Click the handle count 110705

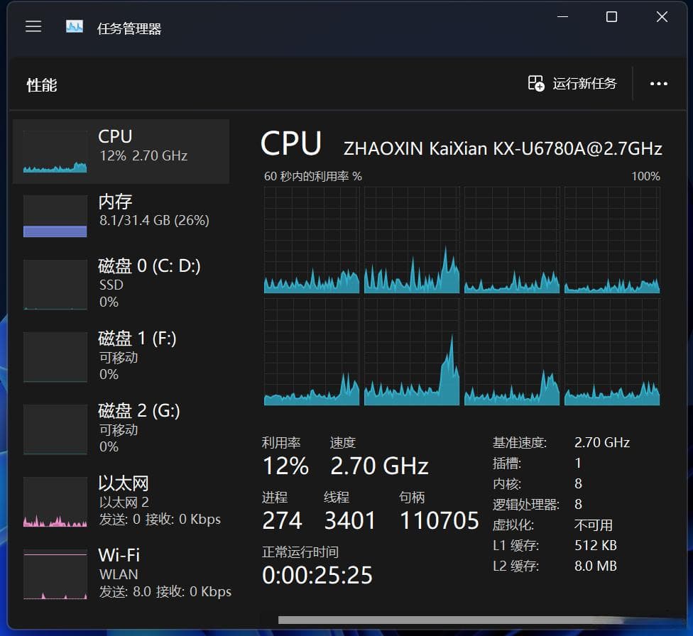[x=440, y=520]
